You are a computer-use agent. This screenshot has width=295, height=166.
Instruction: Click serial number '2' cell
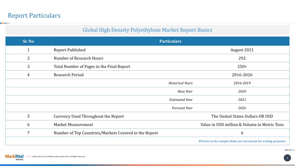(29, 58)
